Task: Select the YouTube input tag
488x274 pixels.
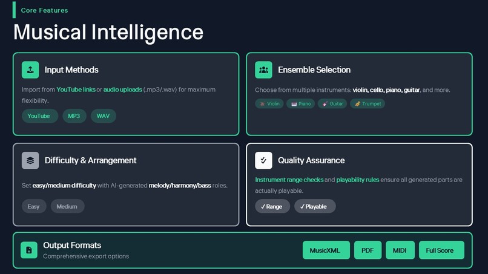Action: (40, 116)
